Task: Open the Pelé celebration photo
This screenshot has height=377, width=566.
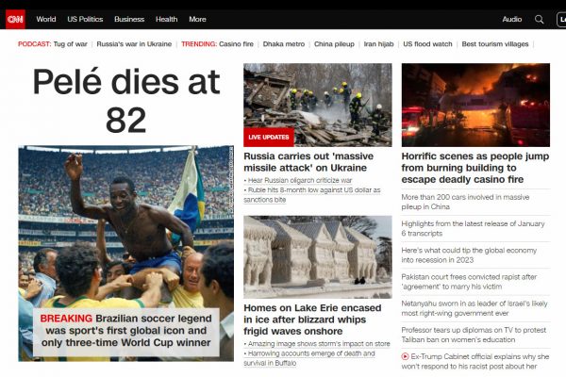Action: click(126, 254)
